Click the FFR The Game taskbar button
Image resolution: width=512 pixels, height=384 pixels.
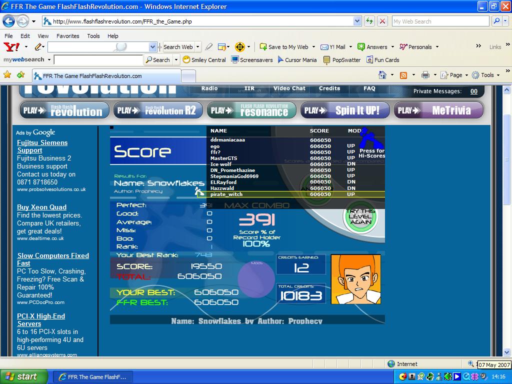(x=92, y=377)
